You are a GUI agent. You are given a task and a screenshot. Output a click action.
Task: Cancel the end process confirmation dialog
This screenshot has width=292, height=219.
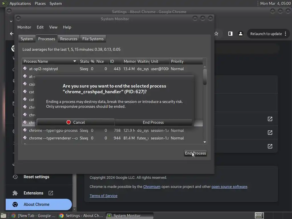pos(76,122)
